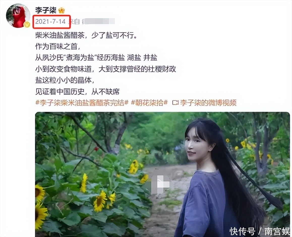Open the 李子柒 username link
The width and height of the screenshot is (292, 237).
click(46, 10)
